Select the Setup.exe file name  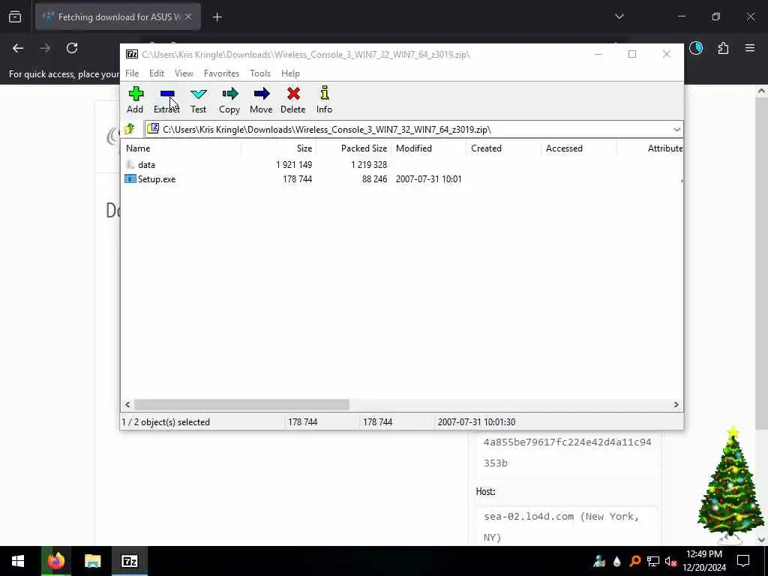157,179
